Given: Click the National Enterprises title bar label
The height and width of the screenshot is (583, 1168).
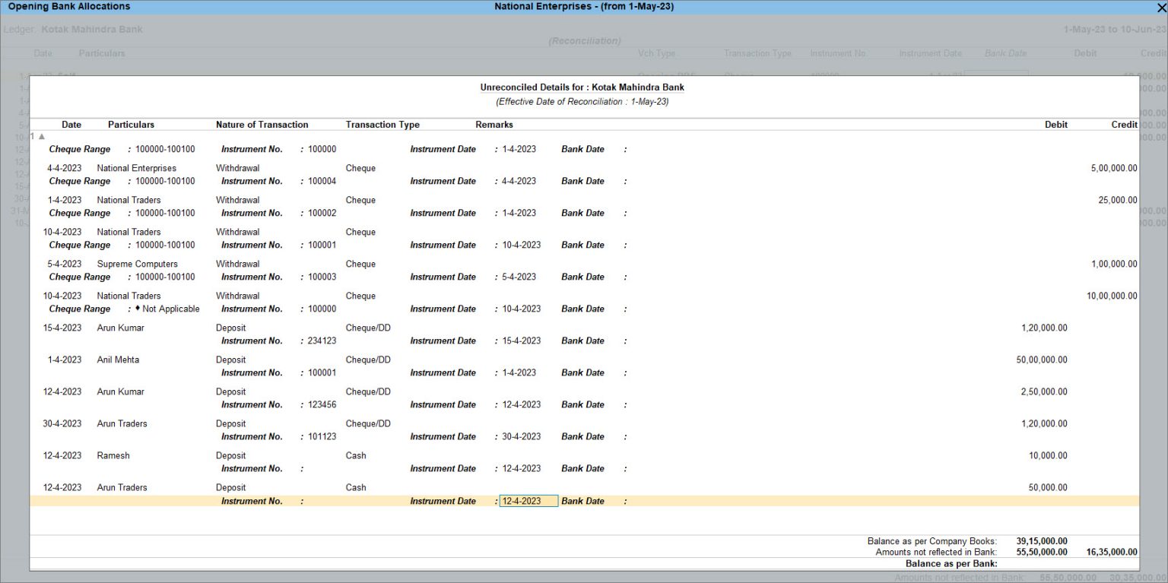Looking at the screenshot, I should click(x=584, y=6).
